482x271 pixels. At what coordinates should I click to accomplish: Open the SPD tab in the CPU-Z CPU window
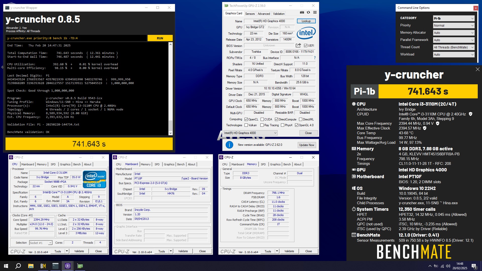tap(53, 164)
